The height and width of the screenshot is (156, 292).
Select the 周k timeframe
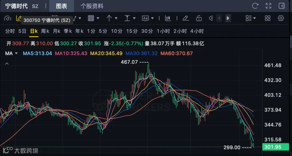pos(45,31)
